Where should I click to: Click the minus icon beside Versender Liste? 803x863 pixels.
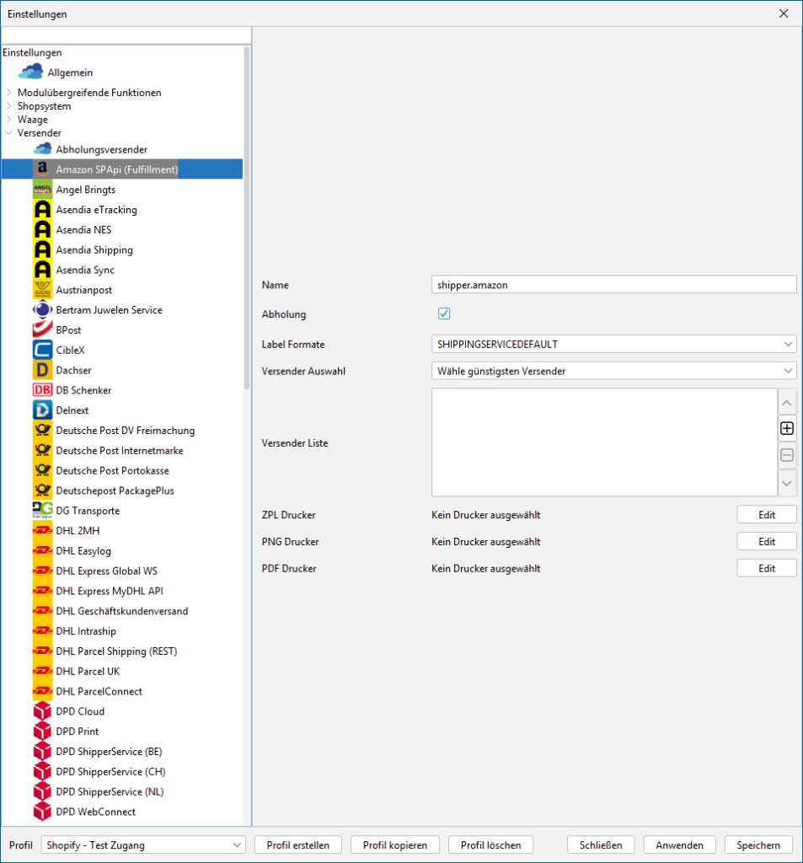[x=787, y=455]
